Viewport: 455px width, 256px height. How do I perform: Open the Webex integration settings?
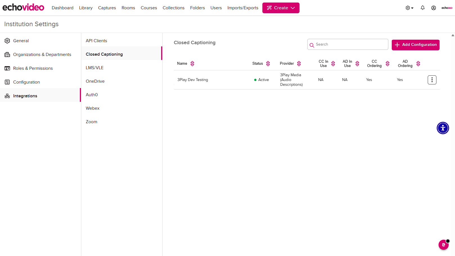tap(93, 108)
